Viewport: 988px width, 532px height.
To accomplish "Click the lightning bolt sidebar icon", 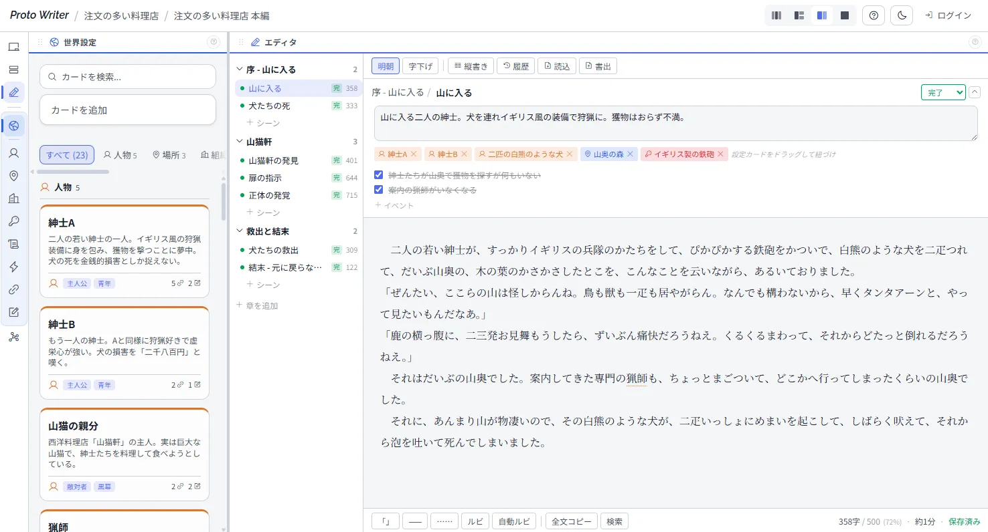I will (15, 266).
